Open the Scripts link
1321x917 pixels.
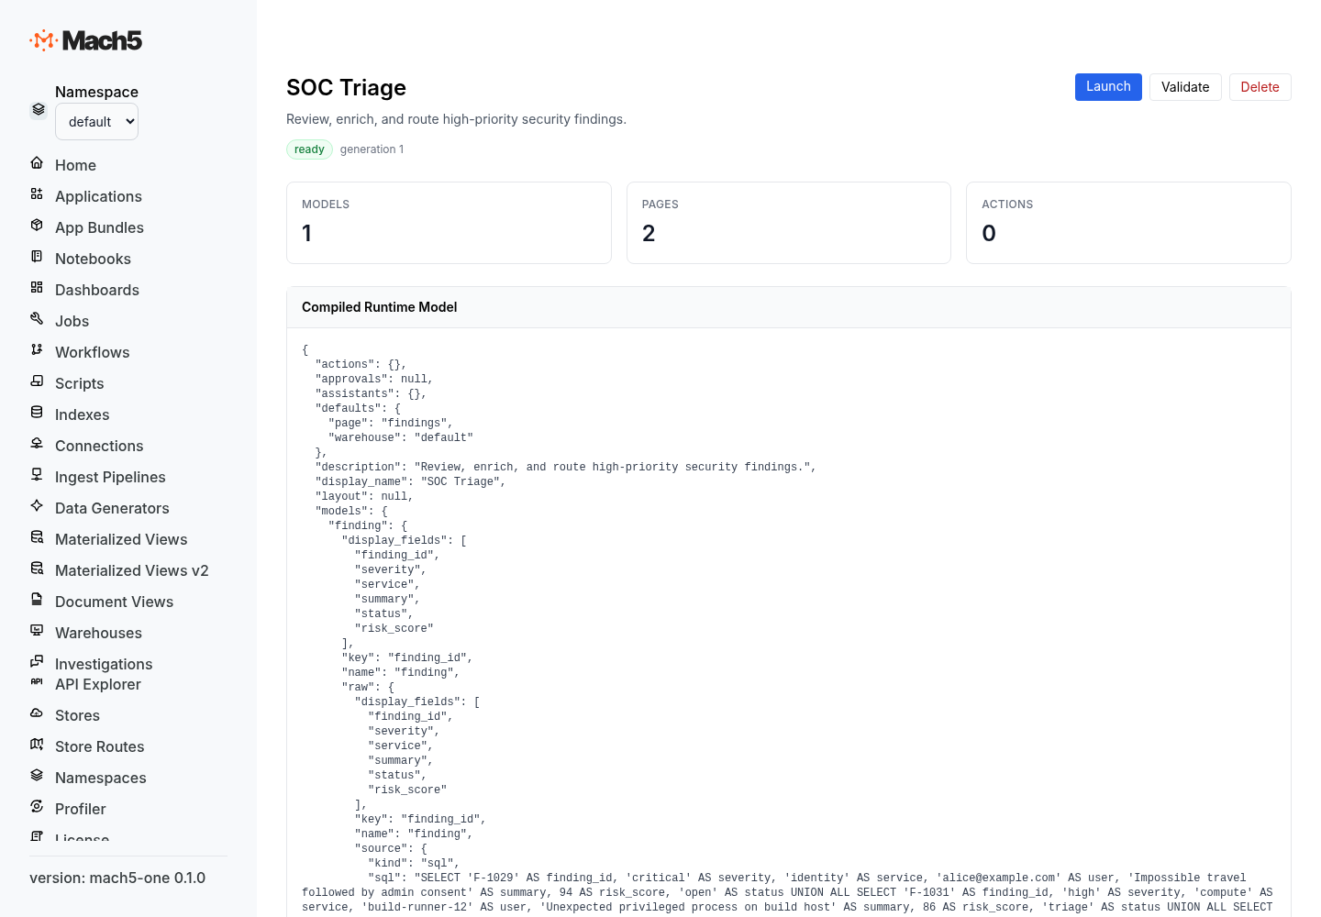click(x=79, y=383)
